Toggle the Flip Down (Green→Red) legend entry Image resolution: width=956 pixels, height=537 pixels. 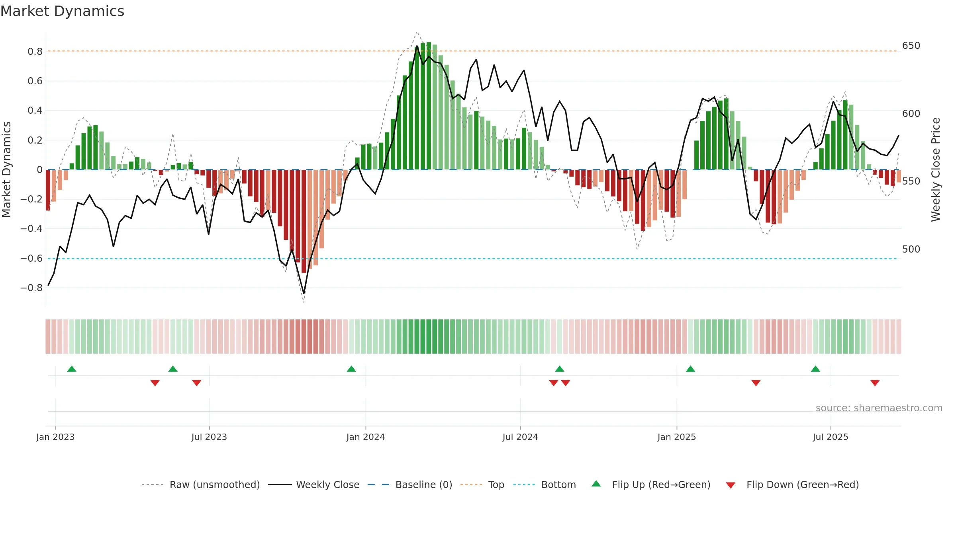click(792, 484)
